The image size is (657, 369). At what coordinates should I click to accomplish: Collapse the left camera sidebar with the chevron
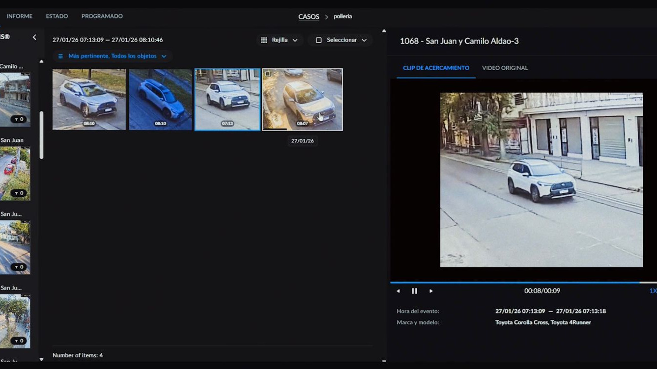click(x=34, y=37)
